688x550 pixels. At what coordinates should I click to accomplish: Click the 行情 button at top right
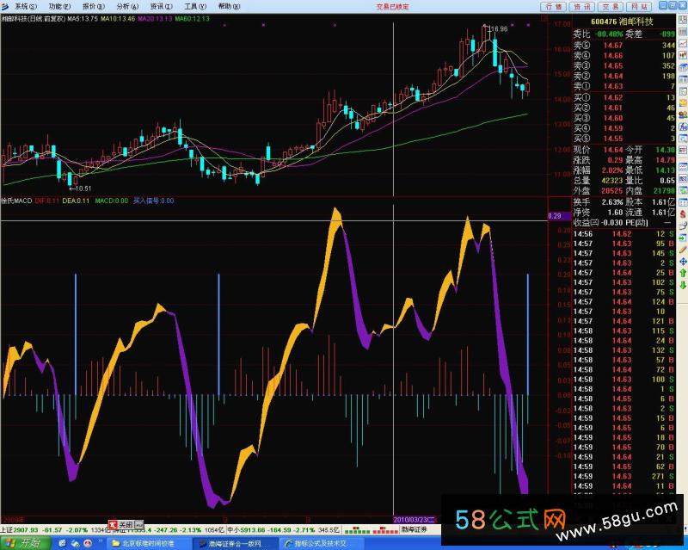tap(553, 7)
